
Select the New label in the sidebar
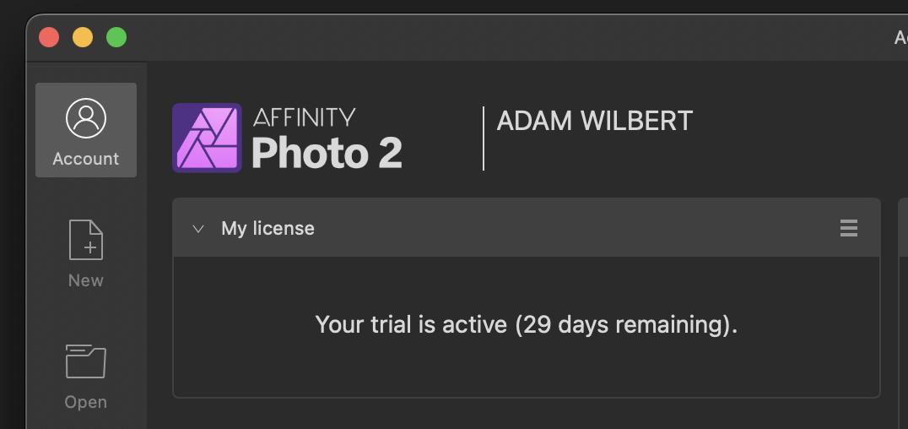tap(86, 280)
